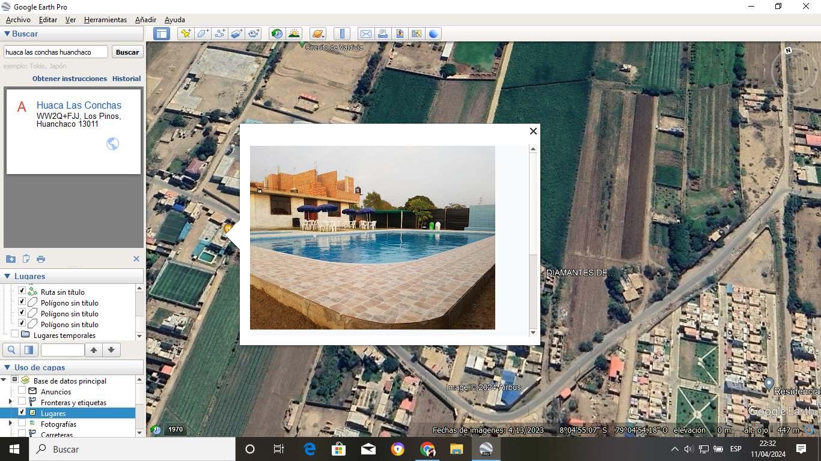
Task: Show historical imagery clock tool
Action: (277, 34)
